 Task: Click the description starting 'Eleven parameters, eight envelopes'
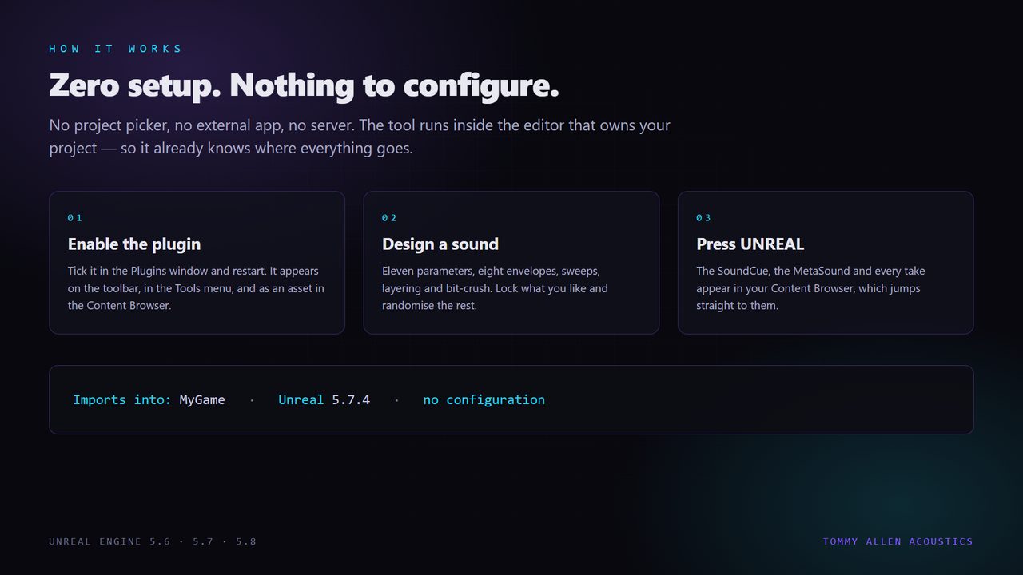495,288
